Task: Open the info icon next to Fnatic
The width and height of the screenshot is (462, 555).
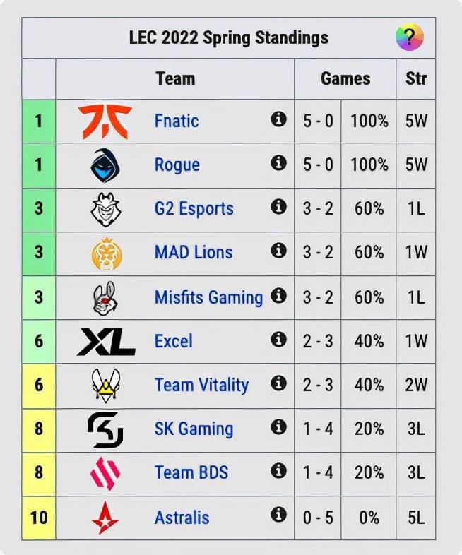Action: (x=279, y=119)
